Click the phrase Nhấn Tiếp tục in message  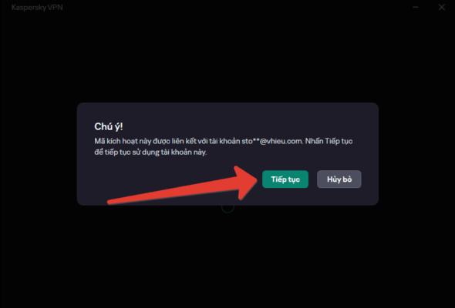coord(329,141)
